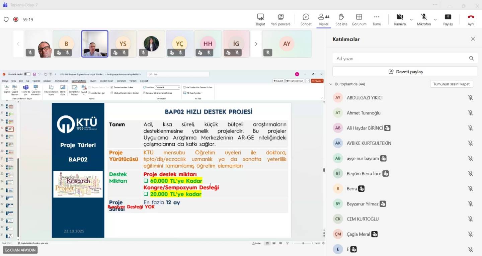Select the YS participant video tile
This screenshot has width=482, height=256.
coord(123,44)
